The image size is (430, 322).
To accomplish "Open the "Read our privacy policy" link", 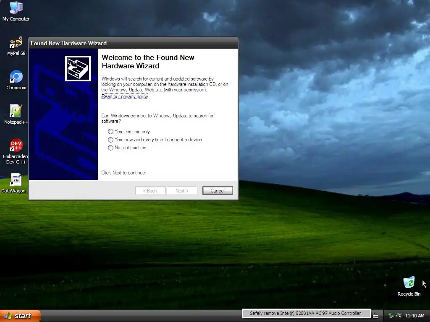I will pos(125,96).
